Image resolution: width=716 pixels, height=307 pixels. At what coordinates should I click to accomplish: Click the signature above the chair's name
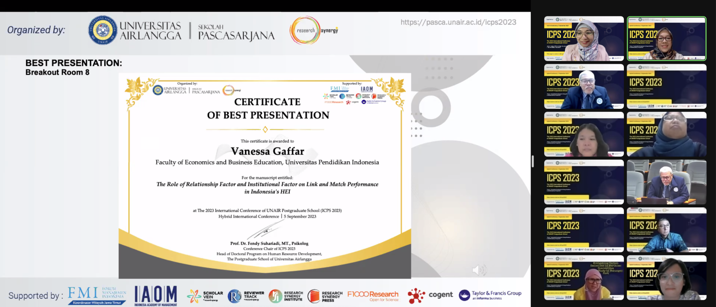coord(265,229)
